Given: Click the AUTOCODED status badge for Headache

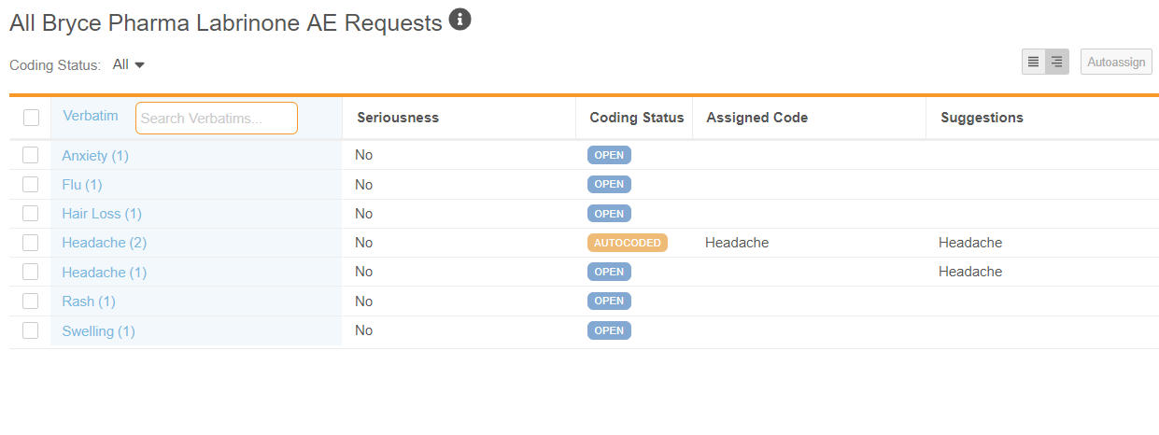Looking at the screenshot, I should 627,243.
